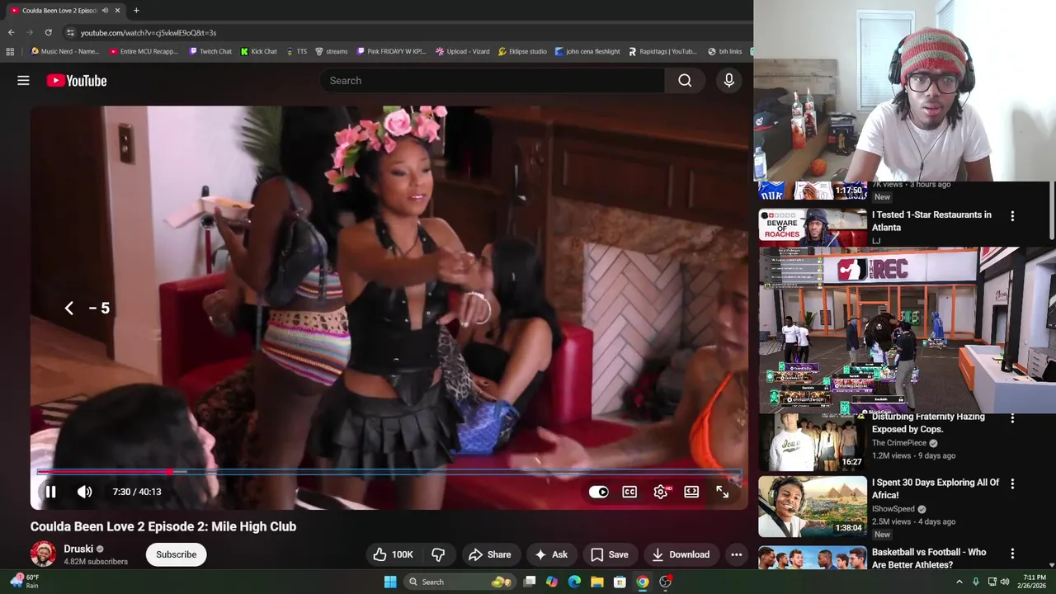Image resolution: width=1056 pixels, height=594 pixels.
Task: Open the player settings gear
Action: (x=661, y=492)
